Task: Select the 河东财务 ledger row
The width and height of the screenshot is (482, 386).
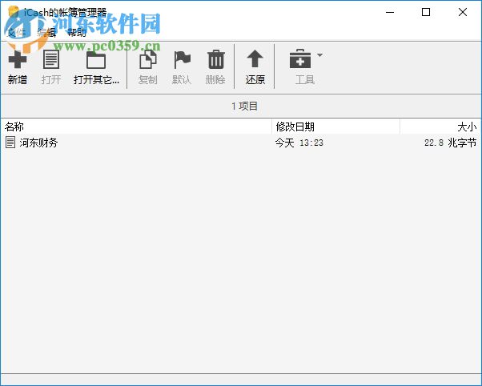Action: point(241,143)
